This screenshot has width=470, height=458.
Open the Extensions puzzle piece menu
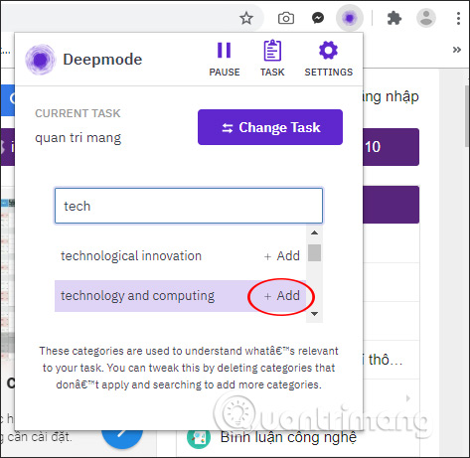pyautogui.click(x=394, y=18)
